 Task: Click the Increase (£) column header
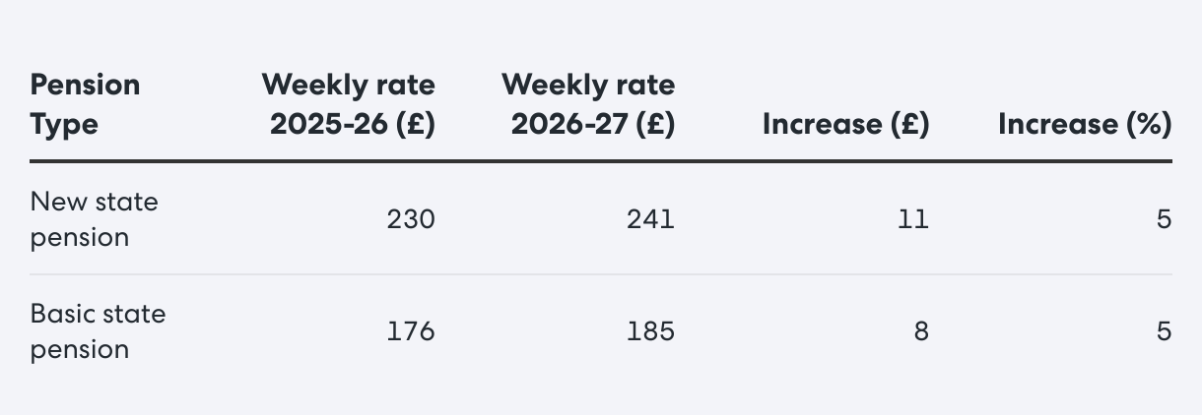tap(845, 125)
